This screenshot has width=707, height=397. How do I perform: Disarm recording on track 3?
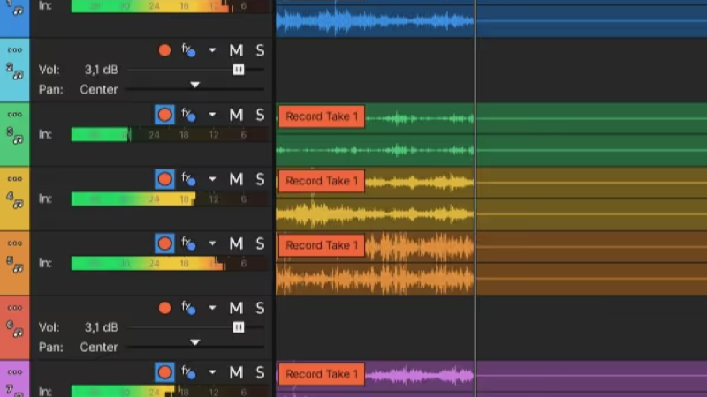[x=164, y=115]
